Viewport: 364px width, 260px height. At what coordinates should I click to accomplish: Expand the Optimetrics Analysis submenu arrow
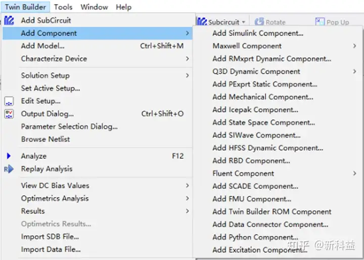188,198
